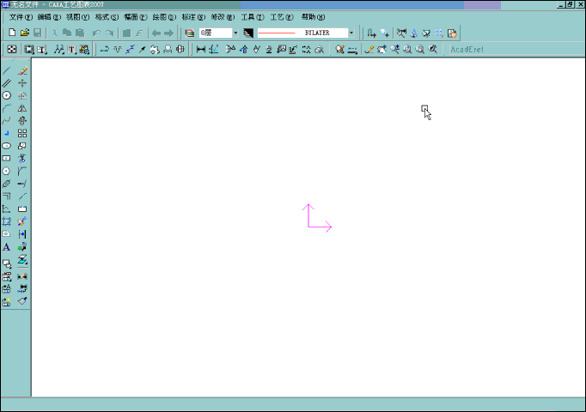Select the Erase tool in edit toolbar
Image resolution: width=586 pixels, height=412 pixels.
point(22,70)
